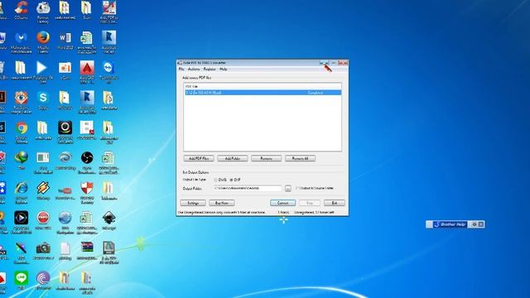This screenshot has width=530, height=298.
Task: Enable Output to Source Folder checkbox
Action: 297,188
